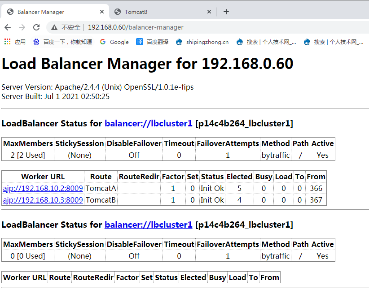Click the first balancer://lbcluster1 link
Image resolution: width=369 pixels, height=294 pixels.
(148, 123)
